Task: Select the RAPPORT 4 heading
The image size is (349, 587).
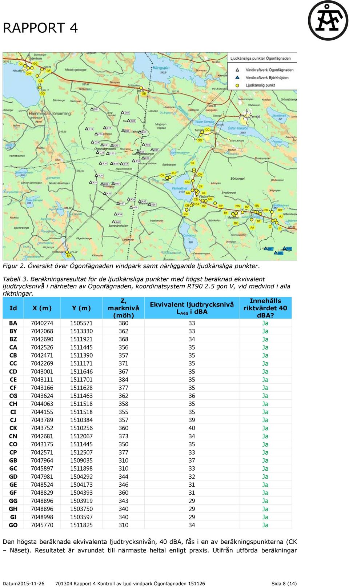Action: point(40,28)
